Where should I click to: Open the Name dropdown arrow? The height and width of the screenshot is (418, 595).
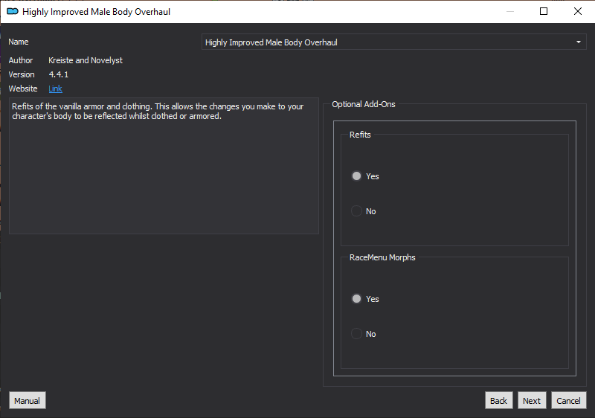(579, 42)
